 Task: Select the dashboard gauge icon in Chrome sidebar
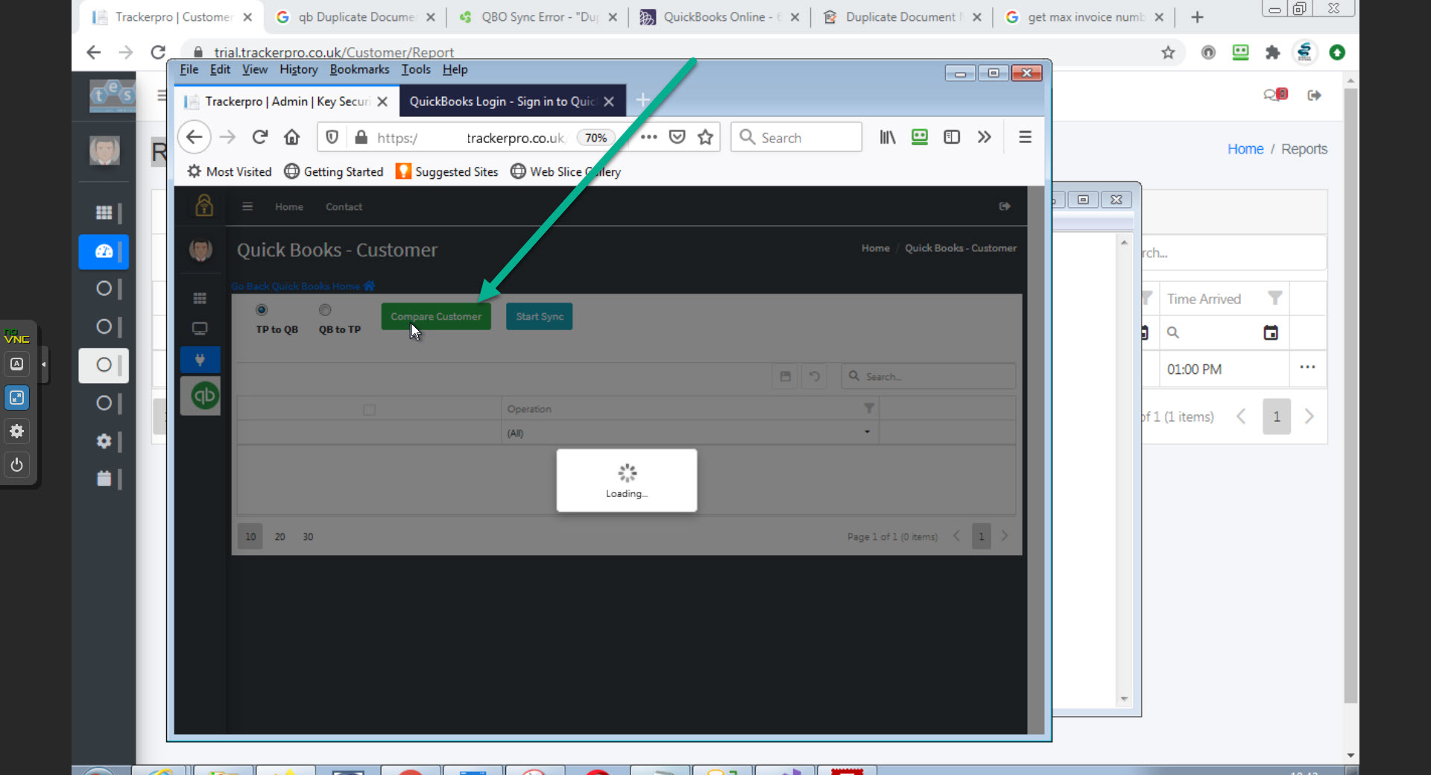pyautogui.click(x=104, y=252)
